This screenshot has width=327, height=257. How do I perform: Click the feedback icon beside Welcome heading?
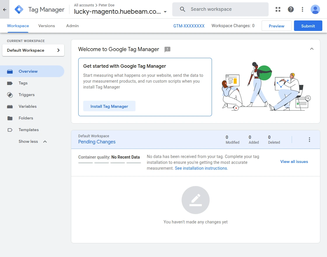(167, 49)
